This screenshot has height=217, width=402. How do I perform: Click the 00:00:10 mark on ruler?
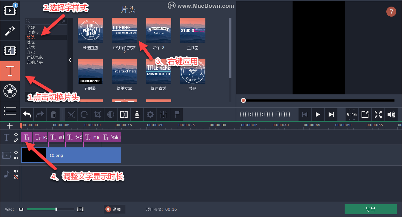click(x=93, y=125)
